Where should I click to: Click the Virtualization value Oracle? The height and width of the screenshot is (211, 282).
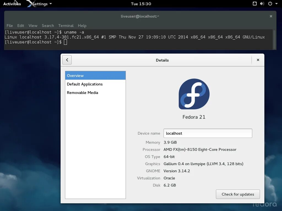tap(169, 178)
